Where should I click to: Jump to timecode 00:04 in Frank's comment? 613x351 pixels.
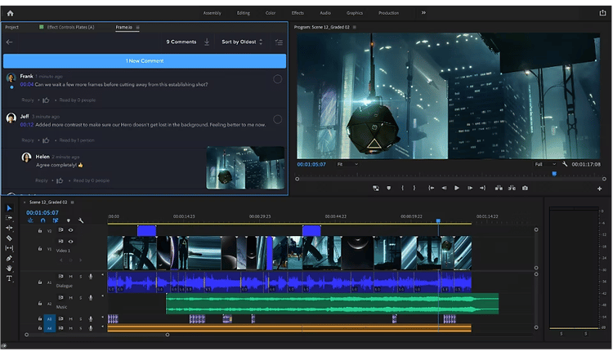click(27, 85)
